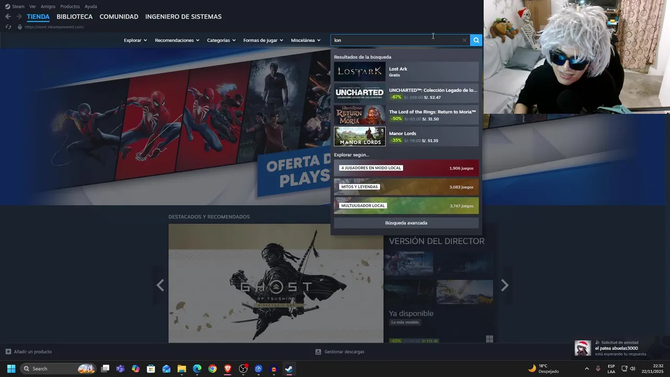
Task: Open Task View on taskbar
Action: coord(105,369)
